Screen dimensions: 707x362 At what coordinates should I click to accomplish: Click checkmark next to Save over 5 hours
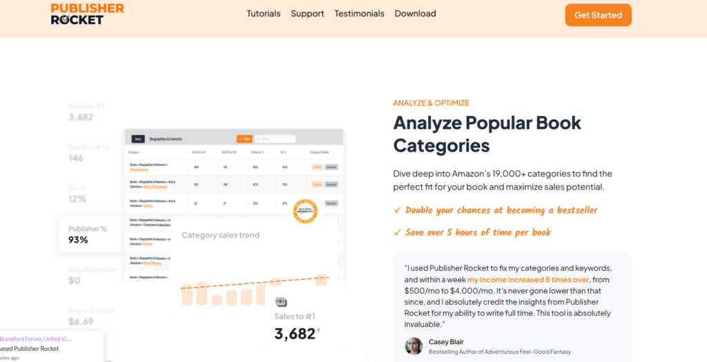click(397, 232)
